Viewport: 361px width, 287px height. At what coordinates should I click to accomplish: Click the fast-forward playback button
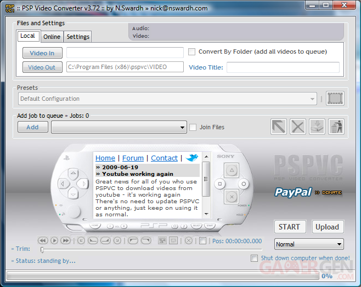pyautogui.click(x=66, y=240)
